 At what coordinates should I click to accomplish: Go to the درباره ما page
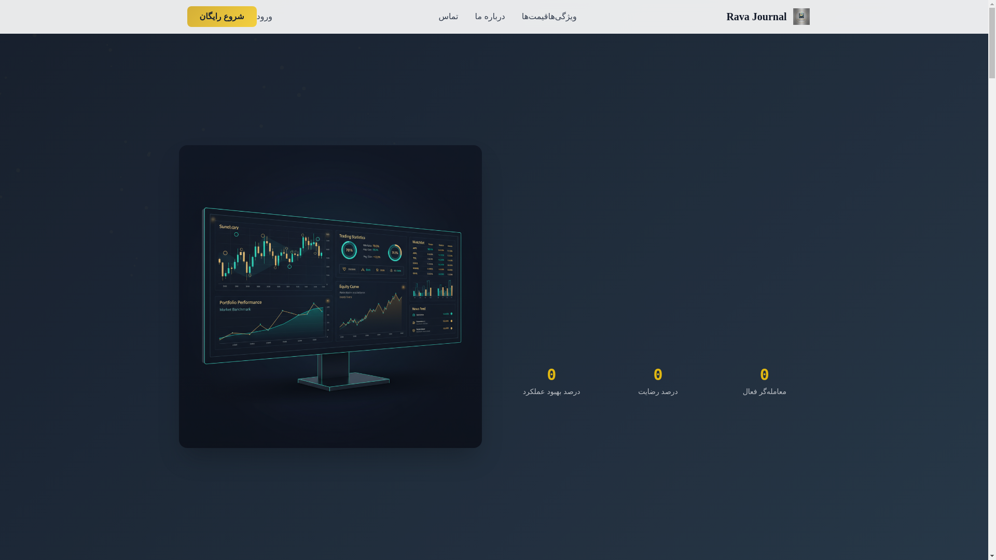[490, 17]
